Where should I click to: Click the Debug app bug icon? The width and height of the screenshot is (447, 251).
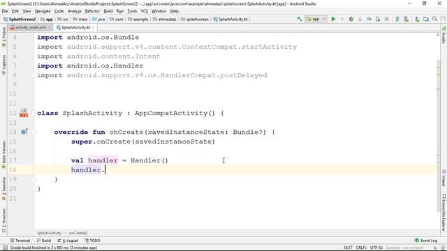pos(351,19)
